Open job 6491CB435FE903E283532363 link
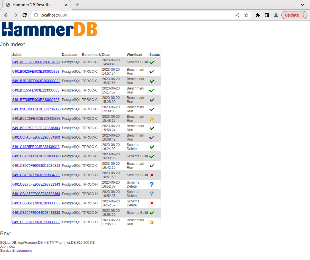The width and height of the screenshot is (310, 260). click(36, 194)
